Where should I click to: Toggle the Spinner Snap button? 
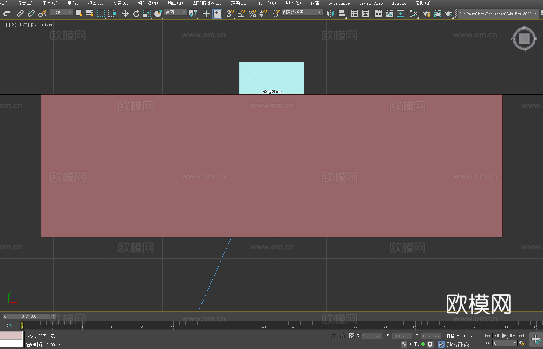pos(263,13)
